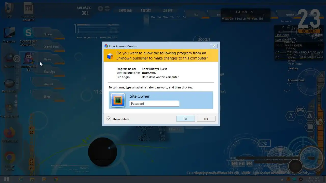Click the RAM USAGE 38% widget
The height and width of the screenshot is (183, 326).
(84, 11)
